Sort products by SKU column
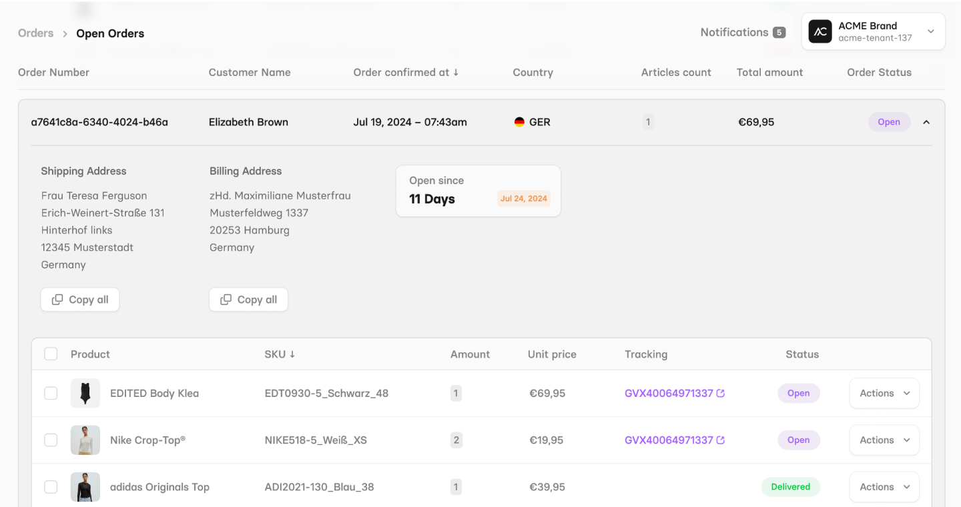 (x=280, y=354)
